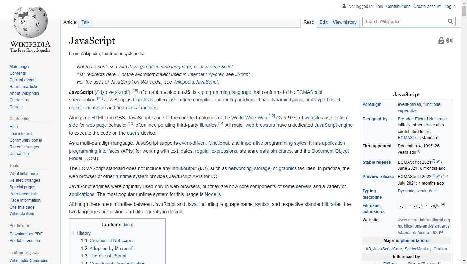The image size is (467, 264).
Task: Follow the Node.js link in the article
Action: coord(213,194)
